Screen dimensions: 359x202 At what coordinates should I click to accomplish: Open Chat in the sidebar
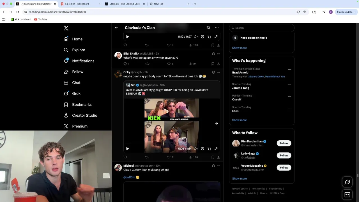(x=72, y=83)
